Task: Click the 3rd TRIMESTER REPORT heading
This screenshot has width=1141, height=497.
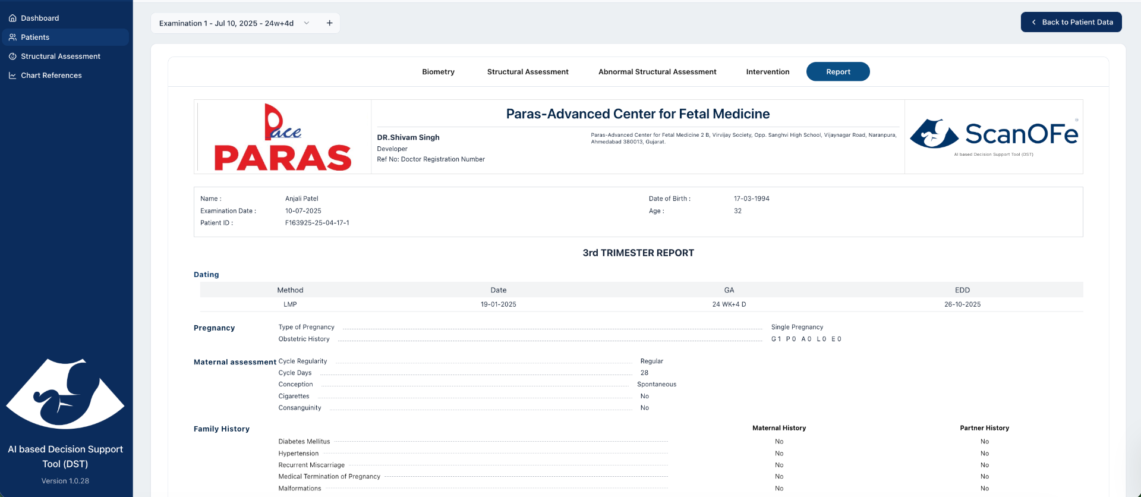Action: (x=638, y=253)
